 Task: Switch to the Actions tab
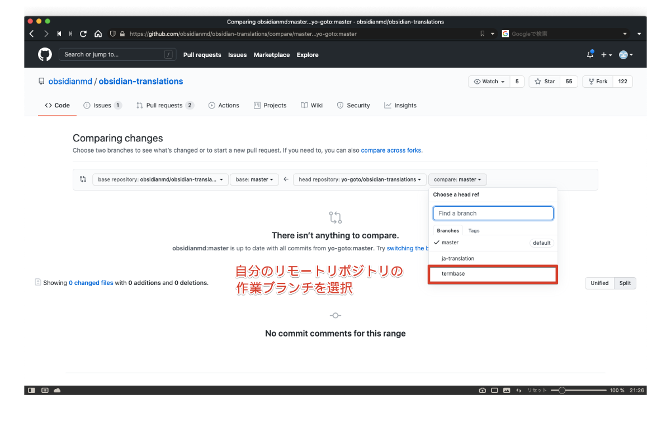(x=224, y=105)
